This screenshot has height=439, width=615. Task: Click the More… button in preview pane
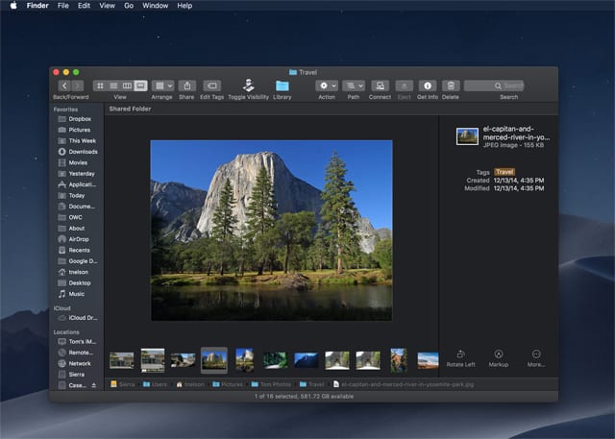point(536,354)
